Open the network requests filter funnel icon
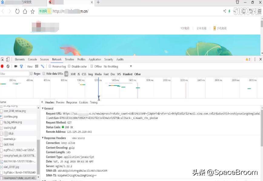The height and width of the screenshot is (181, 263). tap(22, 66)
